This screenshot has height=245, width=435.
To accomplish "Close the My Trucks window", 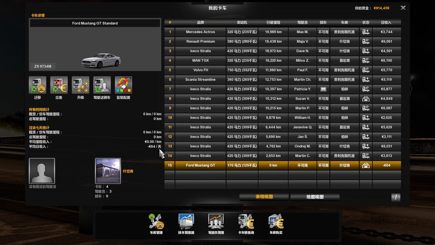I will point(403,8).
